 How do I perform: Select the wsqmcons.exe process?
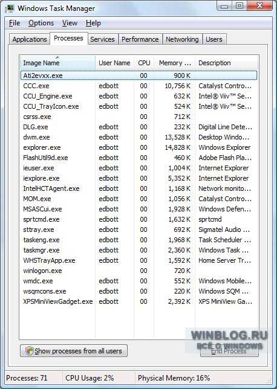click(138, 291)
